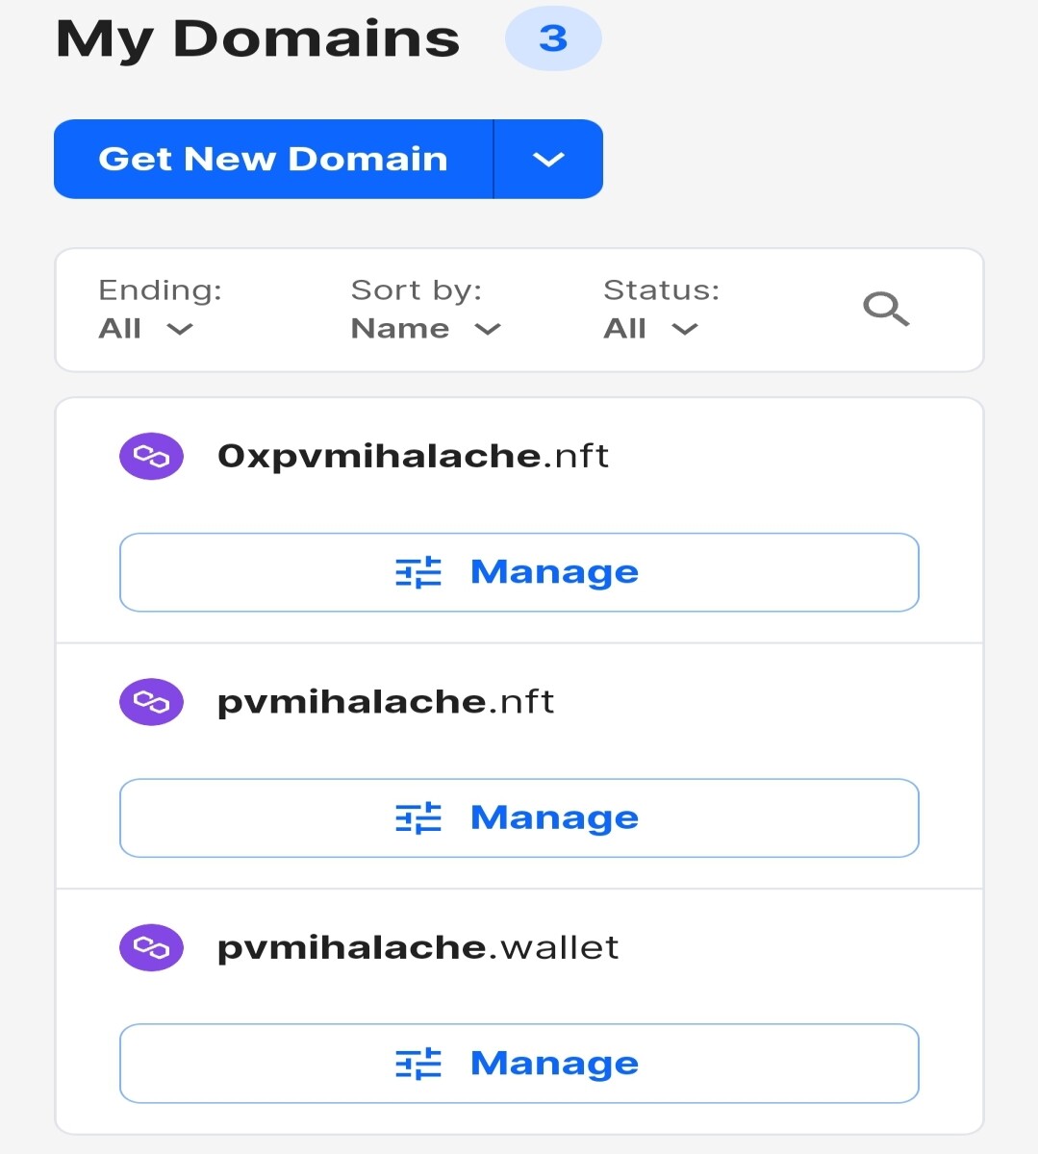Manage the 0xpvmihalache.nft domain
The image size is (1038, 1154).
(x=519, y=572)
